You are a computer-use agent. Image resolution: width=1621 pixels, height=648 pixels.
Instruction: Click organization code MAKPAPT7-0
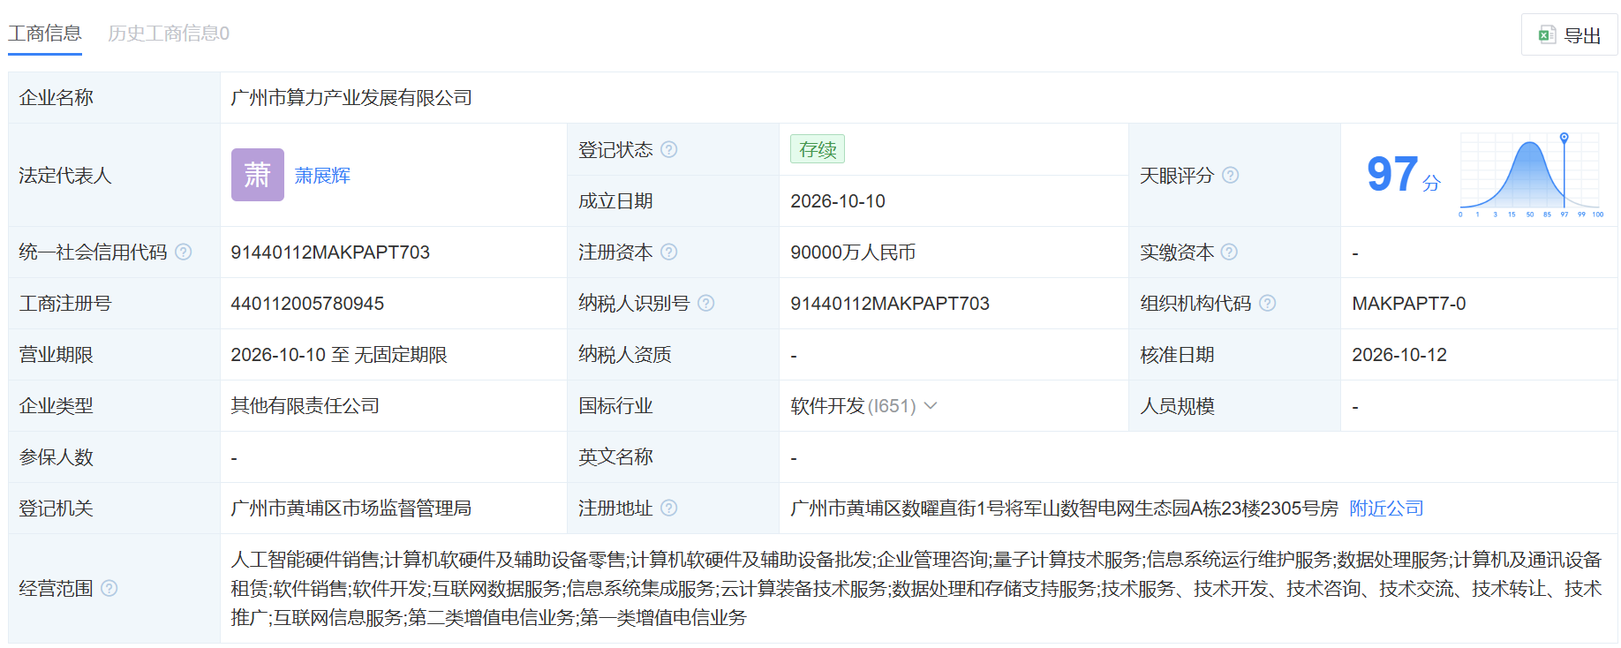[1409, 304]
